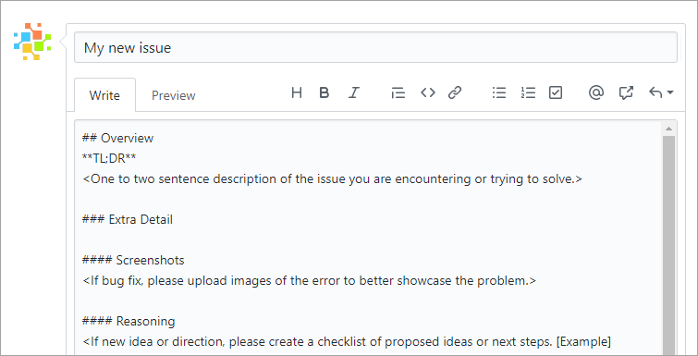Reference an issue or pull request icon

[x=626, y=92]
